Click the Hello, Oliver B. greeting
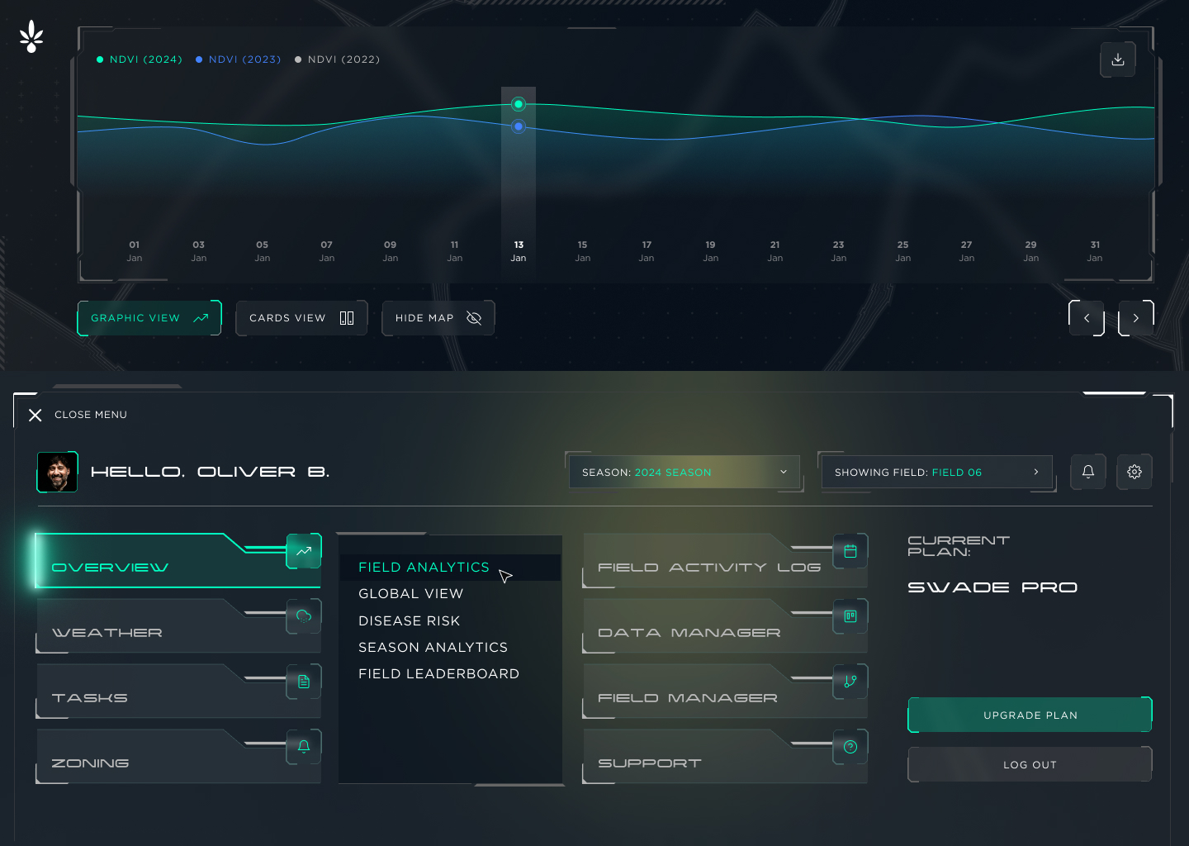 (210, 472)
